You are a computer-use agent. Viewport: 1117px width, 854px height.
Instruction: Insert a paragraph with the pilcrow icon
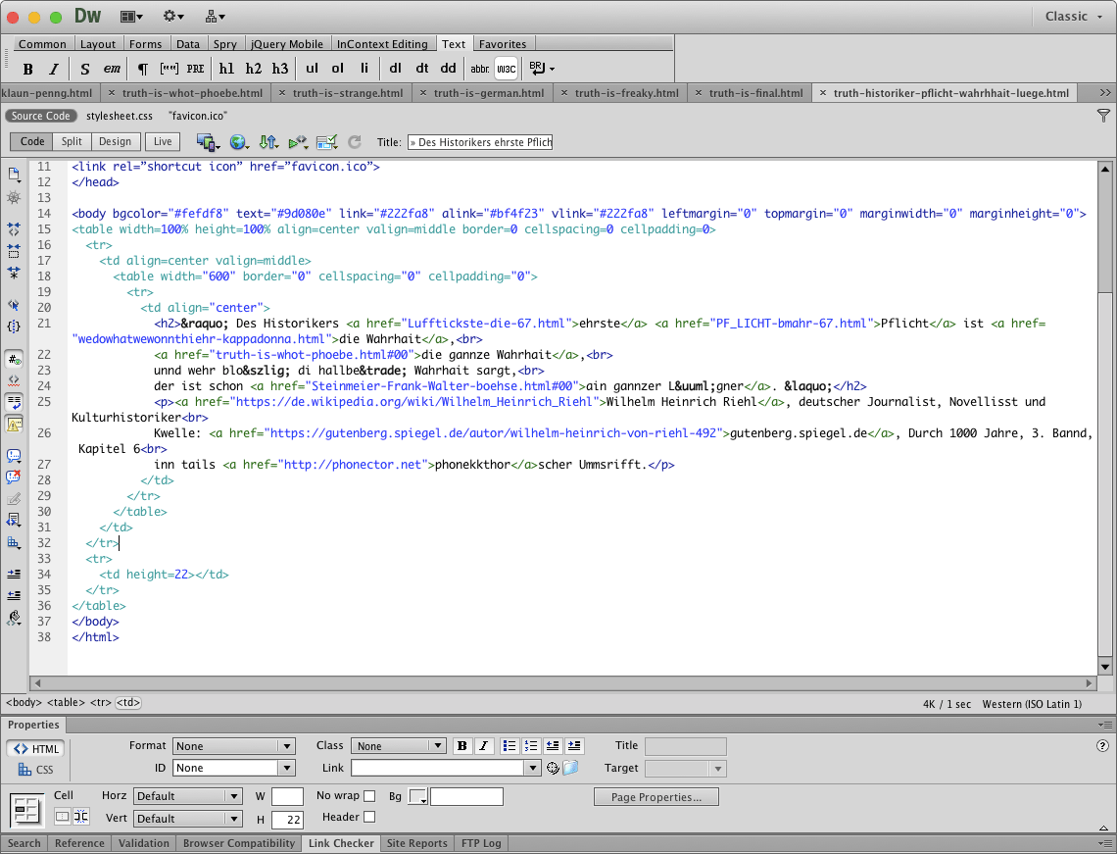(143, 69)
